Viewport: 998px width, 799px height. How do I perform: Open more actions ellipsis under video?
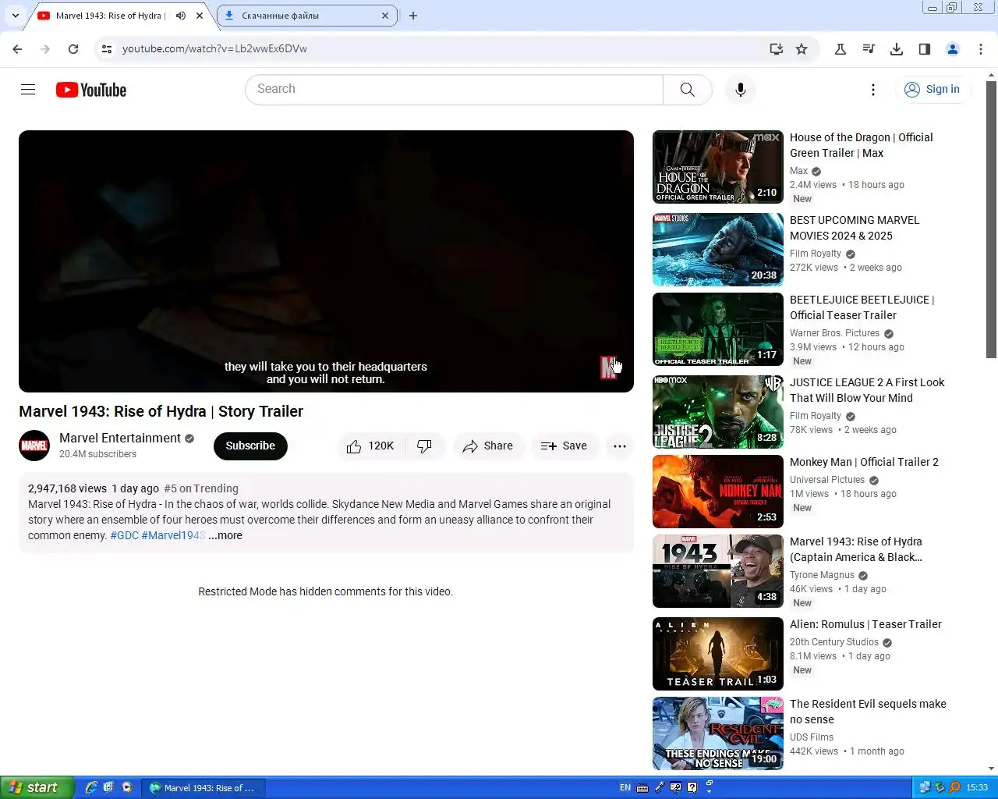(619, 446)
